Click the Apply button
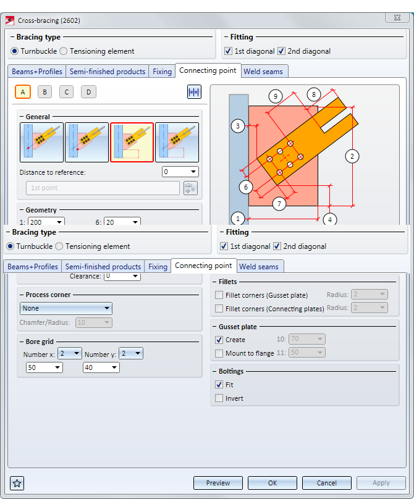414x499 pixels. click(x=381, y=483)
